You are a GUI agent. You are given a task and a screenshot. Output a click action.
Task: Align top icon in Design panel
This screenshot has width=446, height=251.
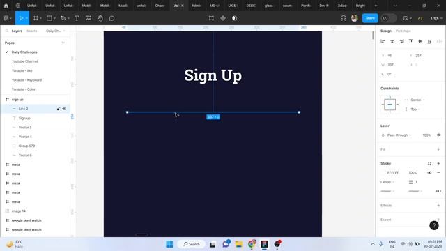click(410, 41)
